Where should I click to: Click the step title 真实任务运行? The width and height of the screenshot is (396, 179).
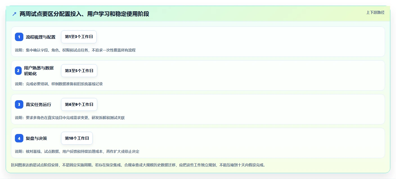tap(39, 104)
